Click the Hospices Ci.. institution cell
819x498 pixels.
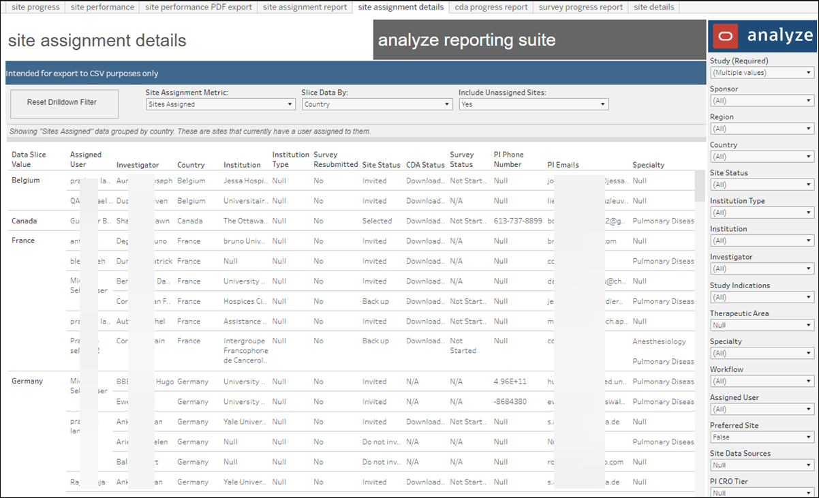246,301
